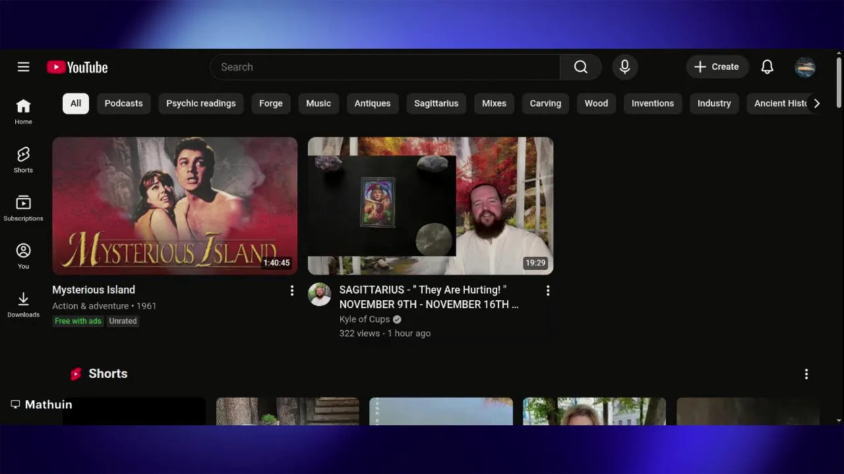
Task: Click the Mathuin label
Action: pos(48,404)
